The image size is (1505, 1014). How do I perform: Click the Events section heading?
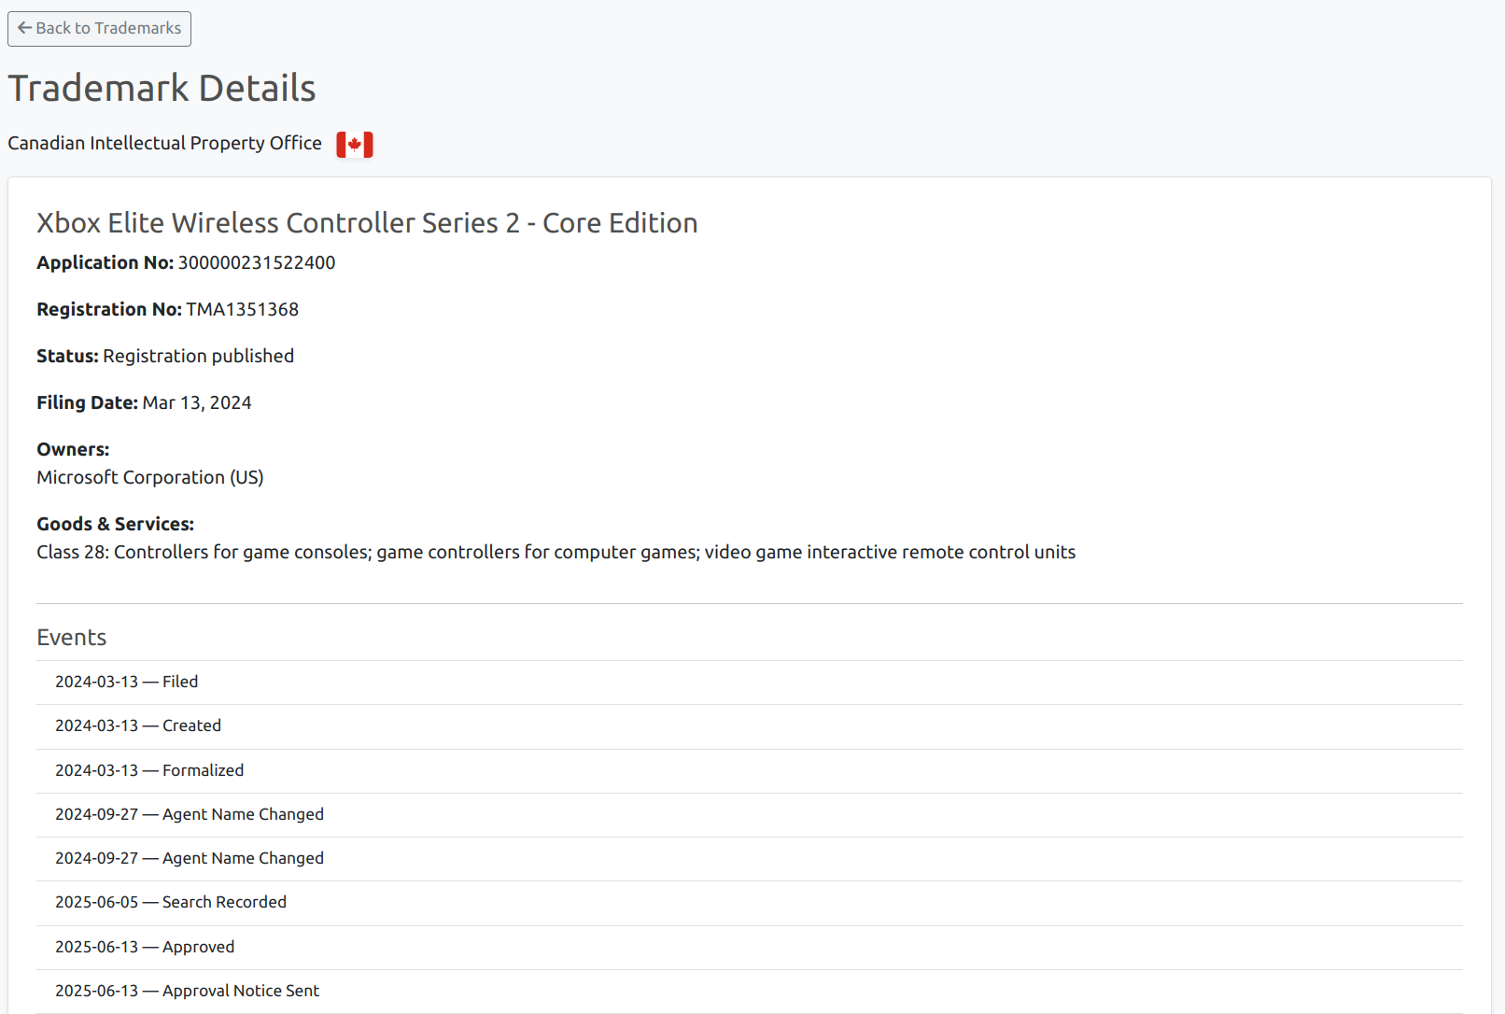pos(72,638)
